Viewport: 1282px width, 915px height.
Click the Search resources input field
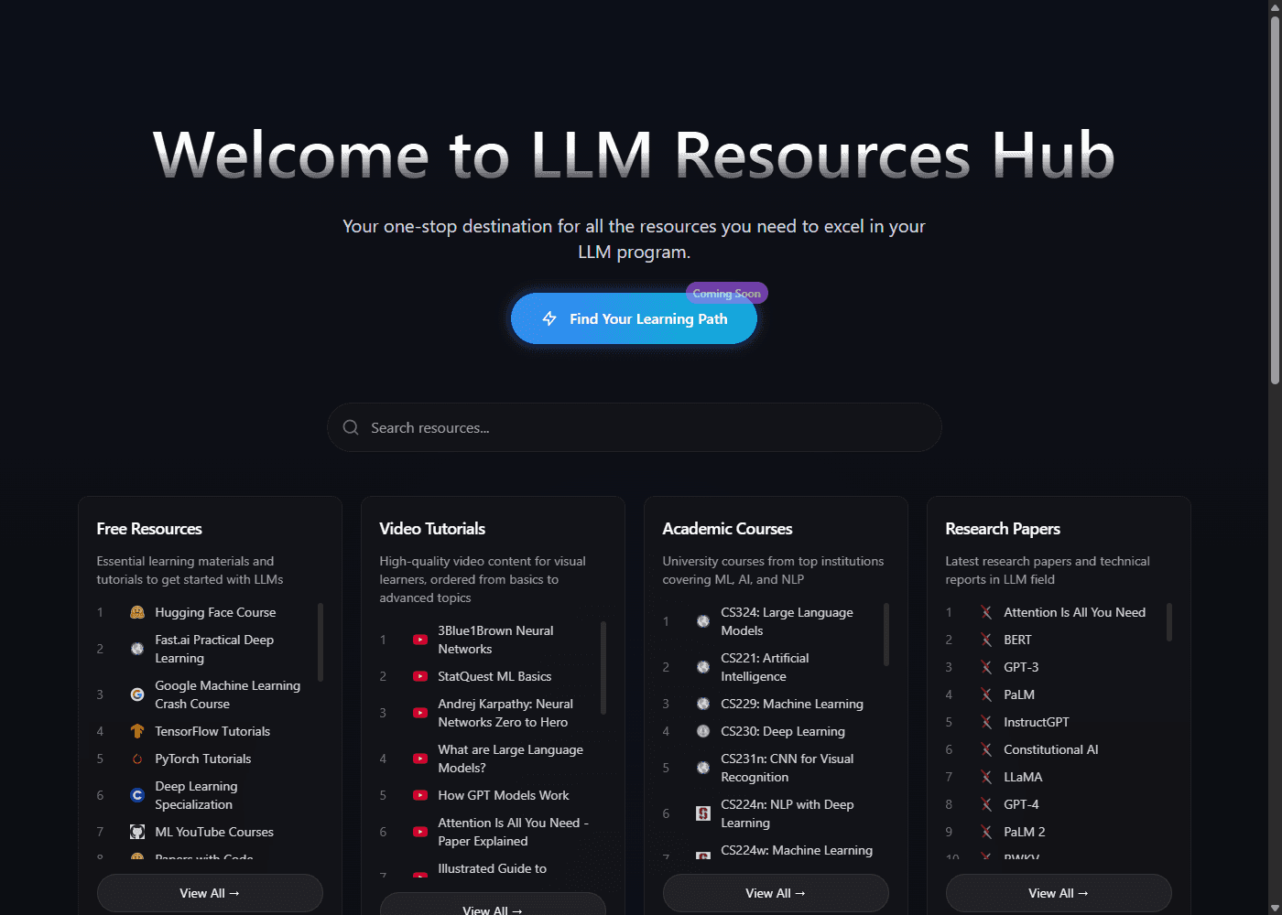pos(634,427)
